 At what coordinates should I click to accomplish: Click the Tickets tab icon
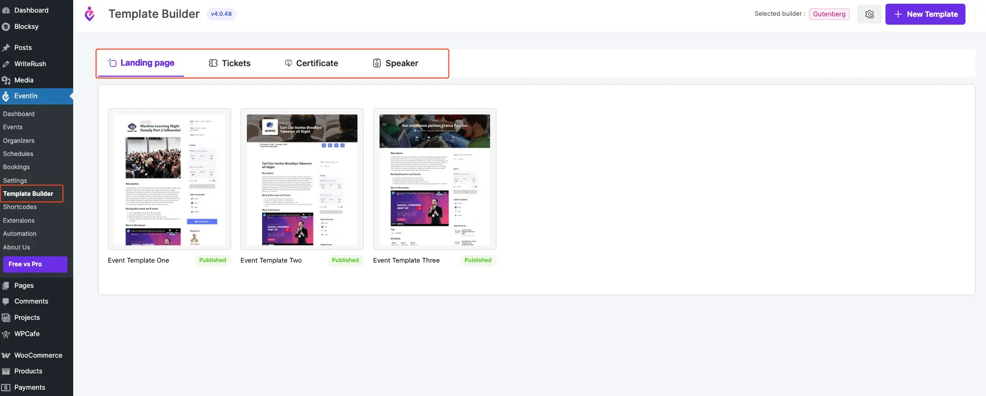pyautogui.click(x=213, y=63)
